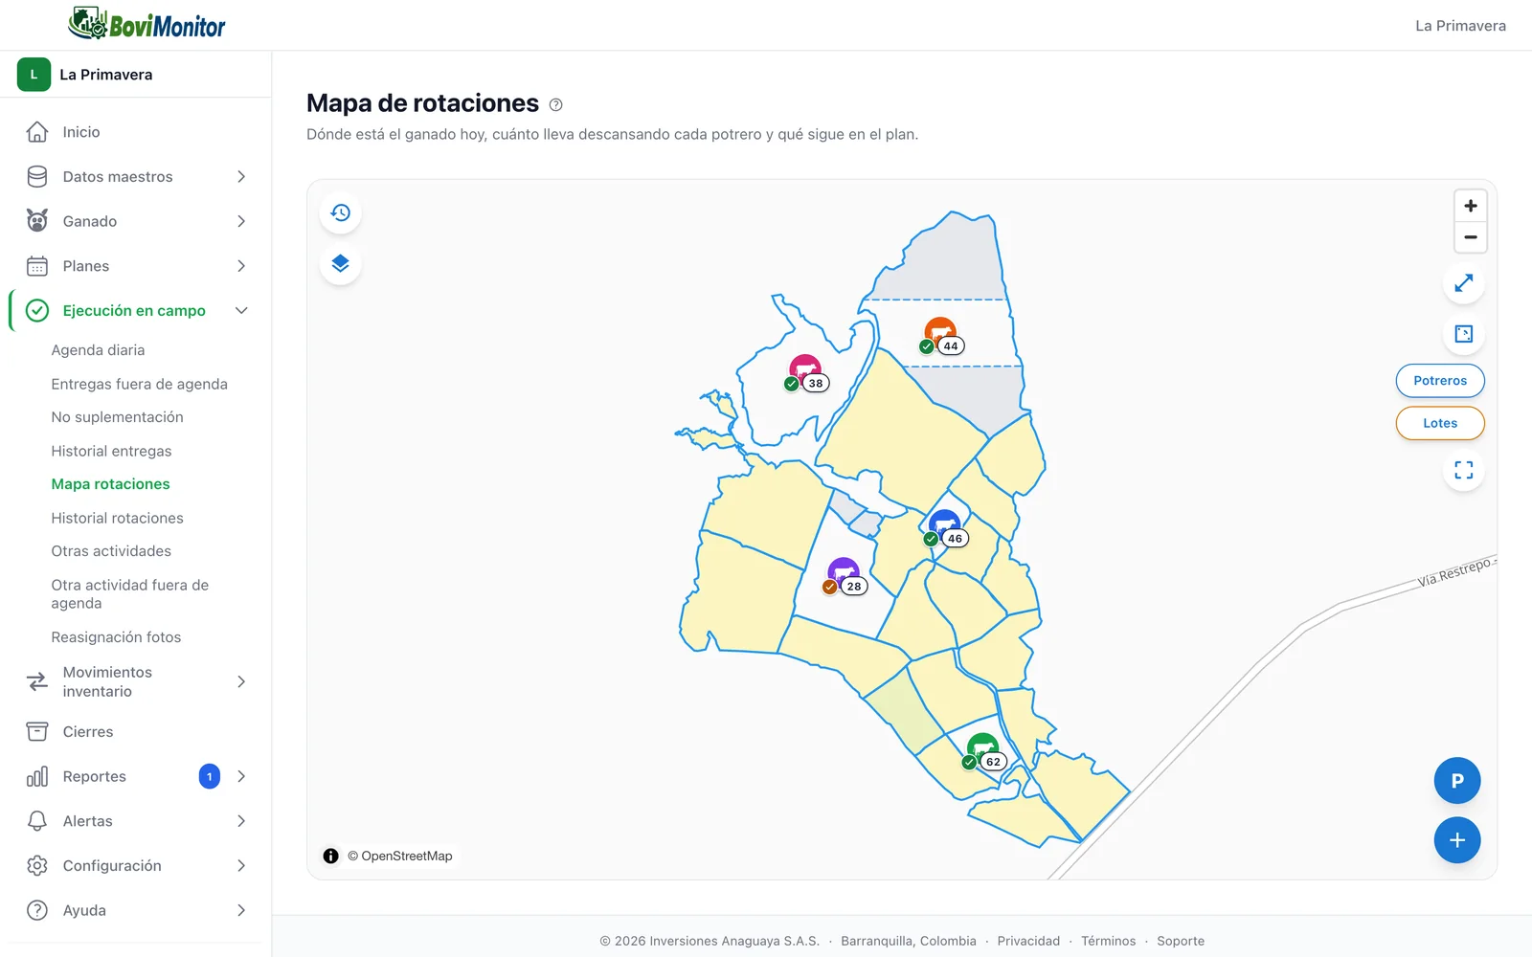Collapse the Ejecución en campo section

point(136,311)
